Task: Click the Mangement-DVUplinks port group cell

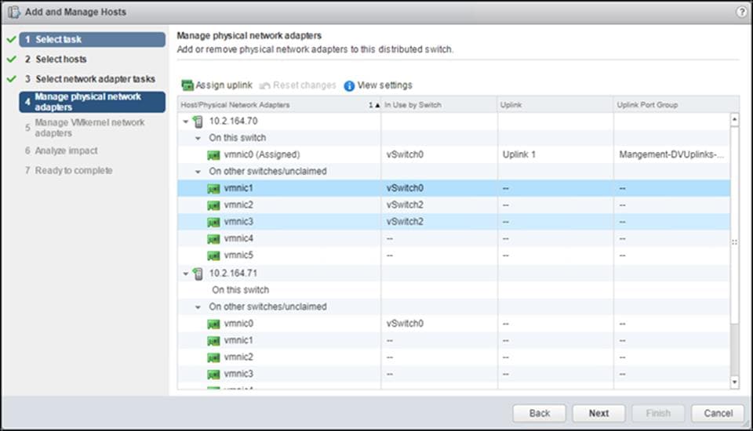Action: (672, 155)
